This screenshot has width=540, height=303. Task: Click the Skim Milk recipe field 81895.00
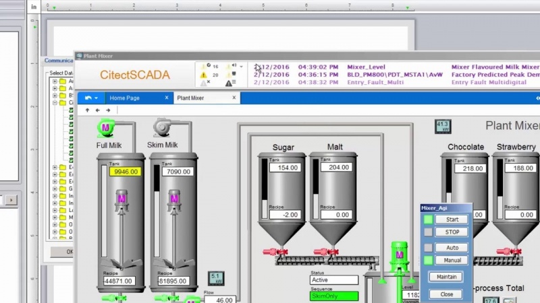pyautogui.click(x=173, y=281)
